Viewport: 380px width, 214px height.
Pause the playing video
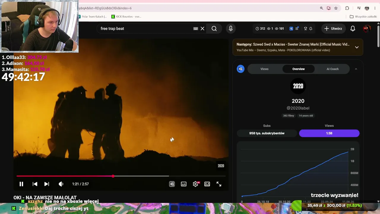coord(21,184)
